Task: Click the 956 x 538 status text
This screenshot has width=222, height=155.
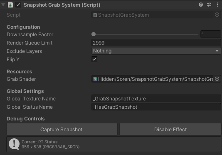Action: (51, 147)
